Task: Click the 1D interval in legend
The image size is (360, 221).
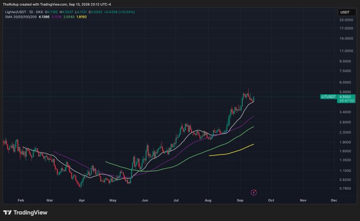Action: (31, 12)
